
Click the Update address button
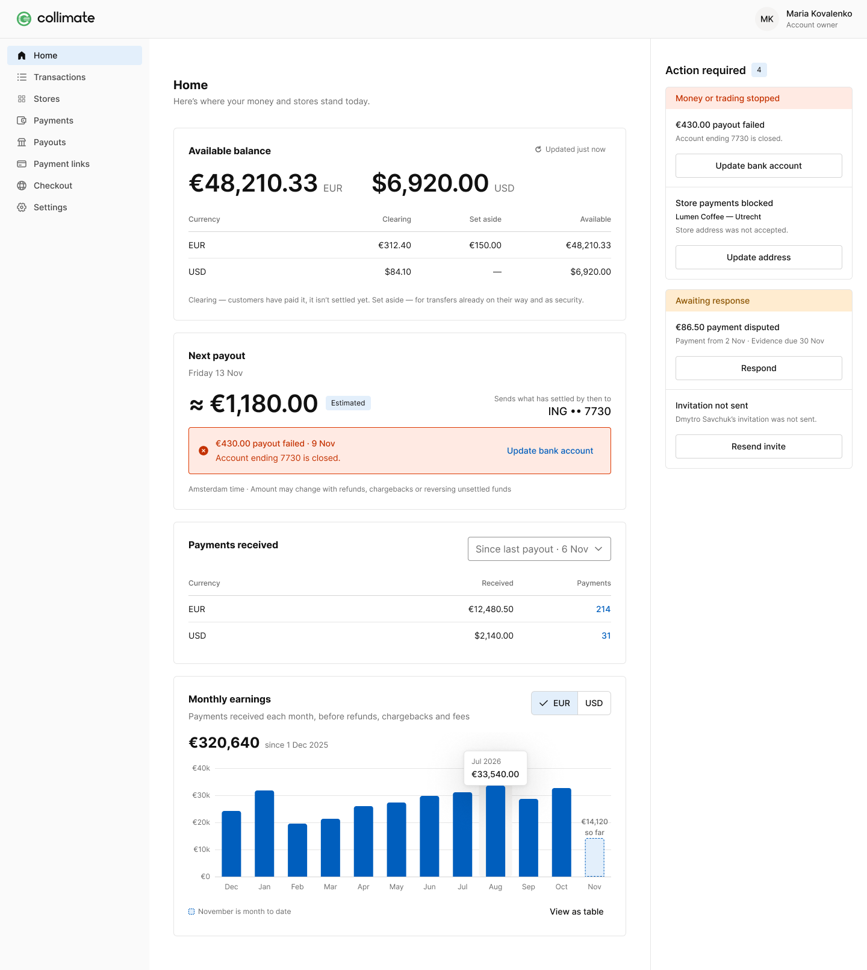759,257
